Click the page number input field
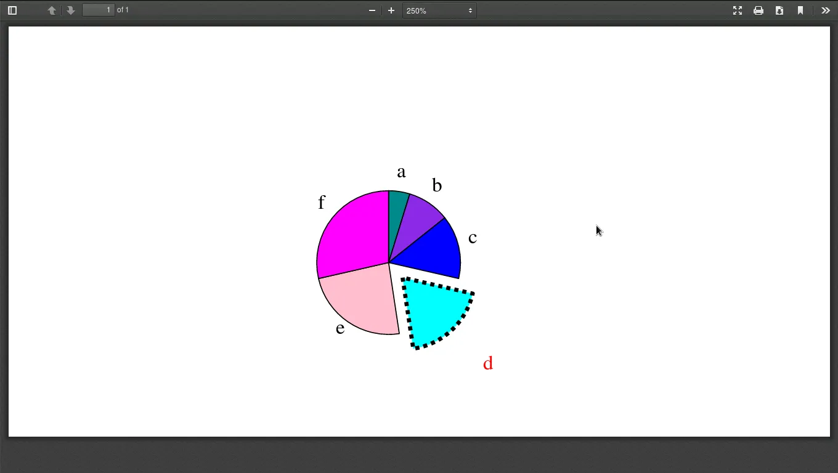838x473 pixels. pyautogui.click(x=99, y=10)
